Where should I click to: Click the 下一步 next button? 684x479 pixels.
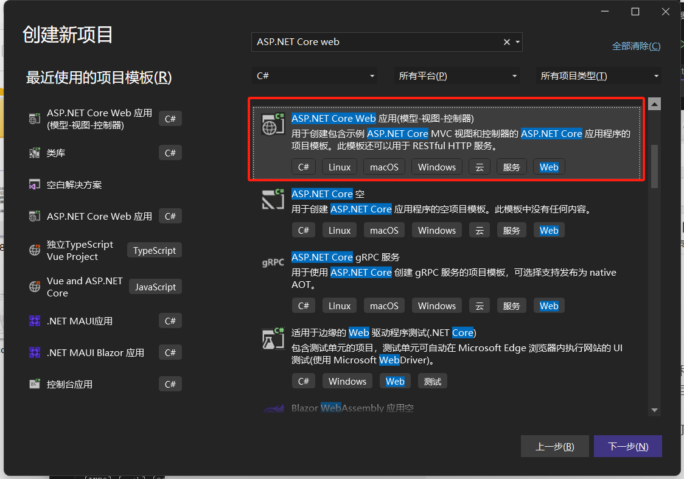[628, 446]
